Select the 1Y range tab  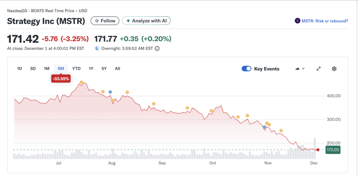pos(91,68)
